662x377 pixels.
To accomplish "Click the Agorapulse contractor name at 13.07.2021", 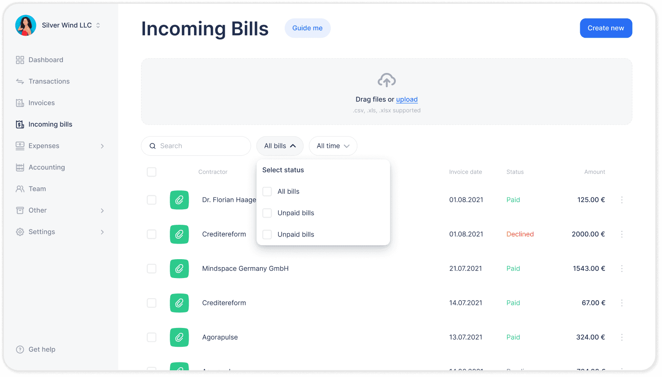I will [220, 338].
